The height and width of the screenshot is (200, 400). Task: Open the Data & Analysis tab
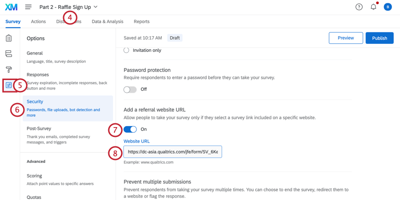107,22
